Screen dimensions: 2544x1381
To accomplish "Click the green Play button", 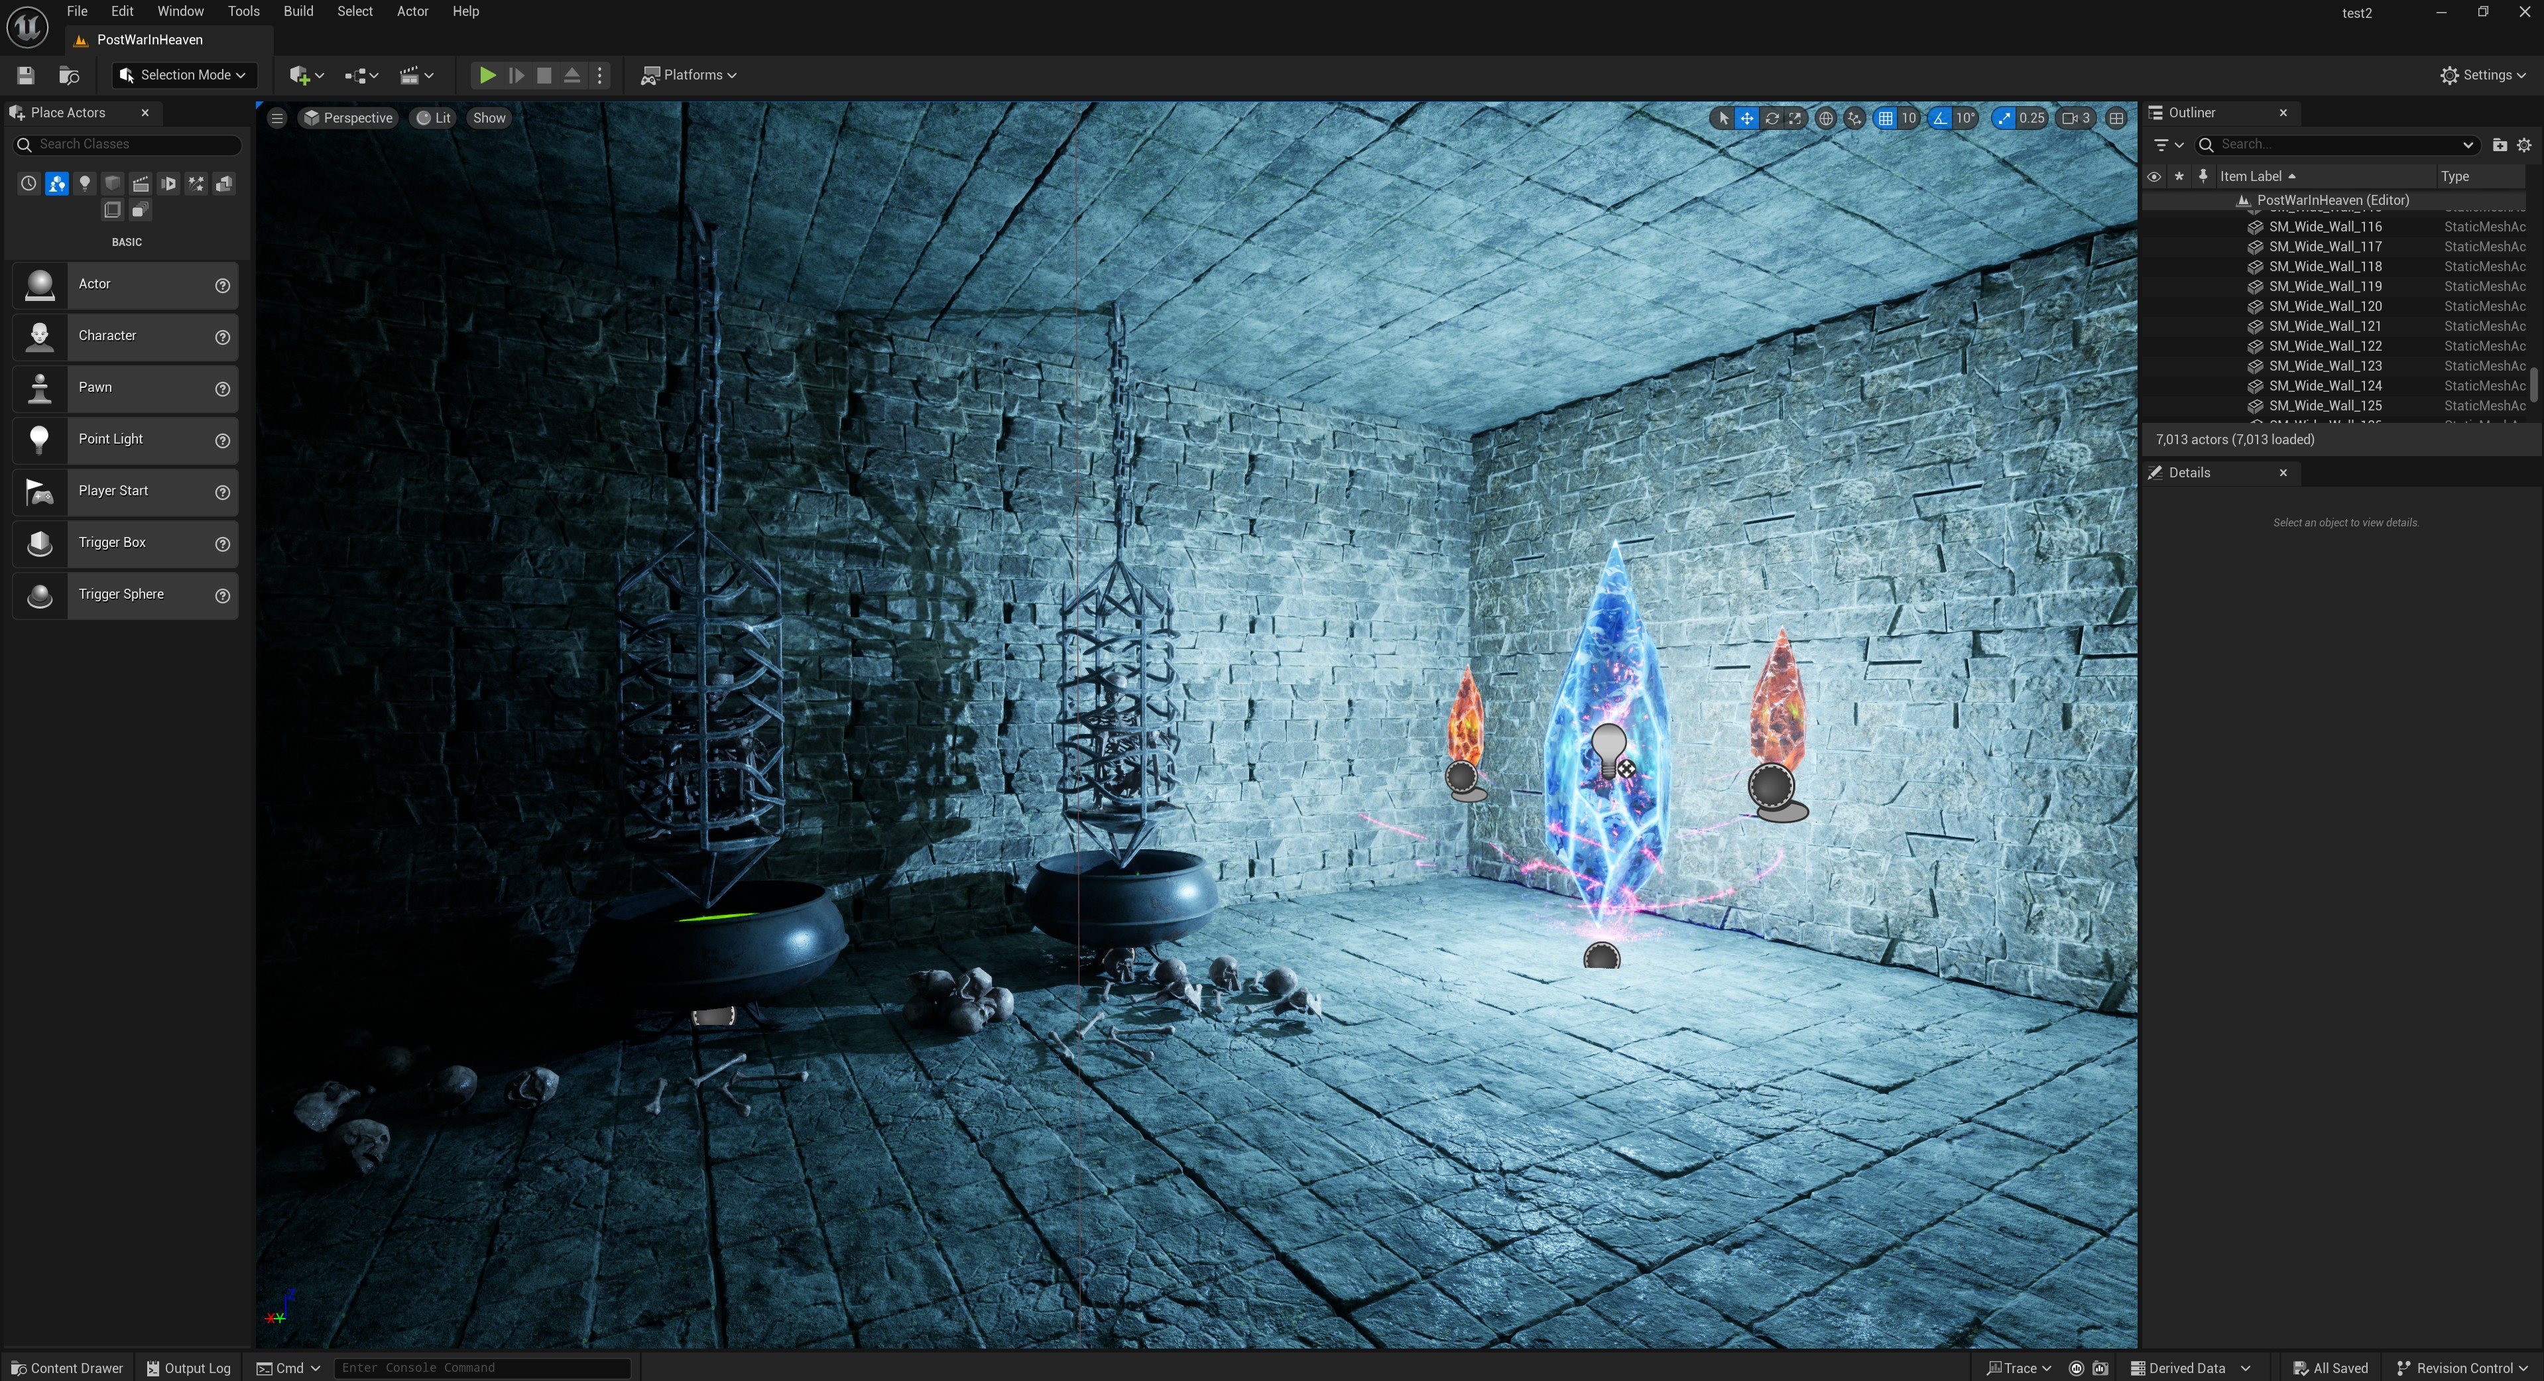I will (x=487, y=75).
